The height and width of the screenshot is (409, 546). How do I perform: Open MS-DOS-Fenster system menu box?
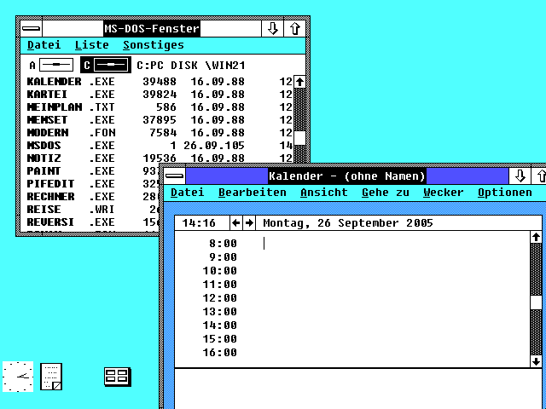pos(32,28)
